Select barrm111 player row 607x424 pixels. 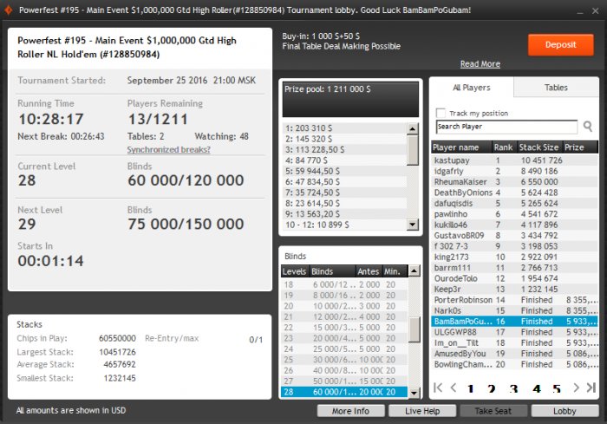tap(514, 268)
